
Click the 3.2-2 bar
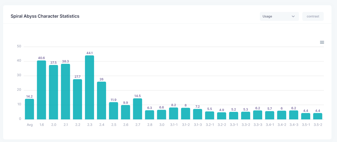(x=221, y=116)
